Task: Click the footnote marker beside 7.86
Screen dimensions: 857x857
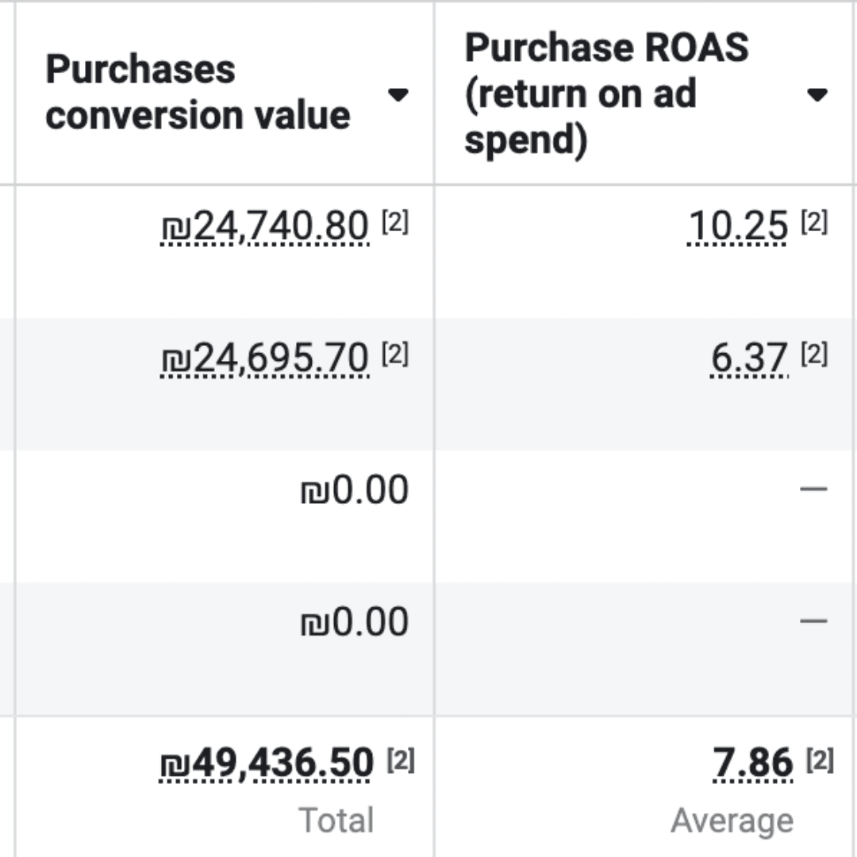Action: 820,761
